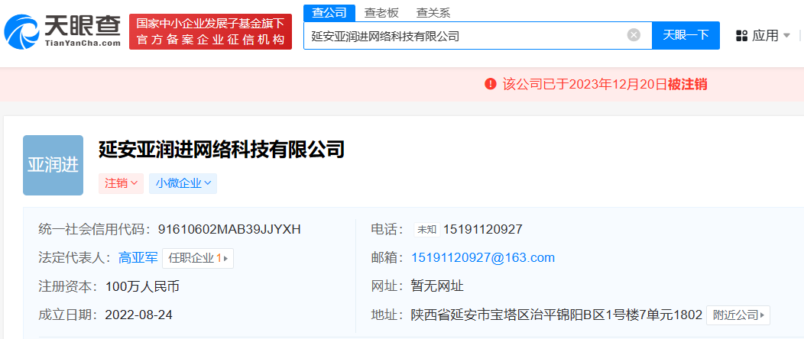Viewport: 804px width, 339px height.
Task: Select the 查公司 tab
Action: point(329,12)
